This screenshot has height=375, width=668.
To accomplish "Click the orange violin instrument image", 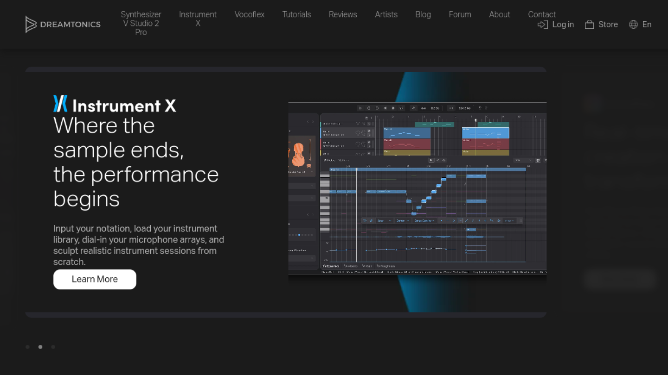I will coord(299,155).
